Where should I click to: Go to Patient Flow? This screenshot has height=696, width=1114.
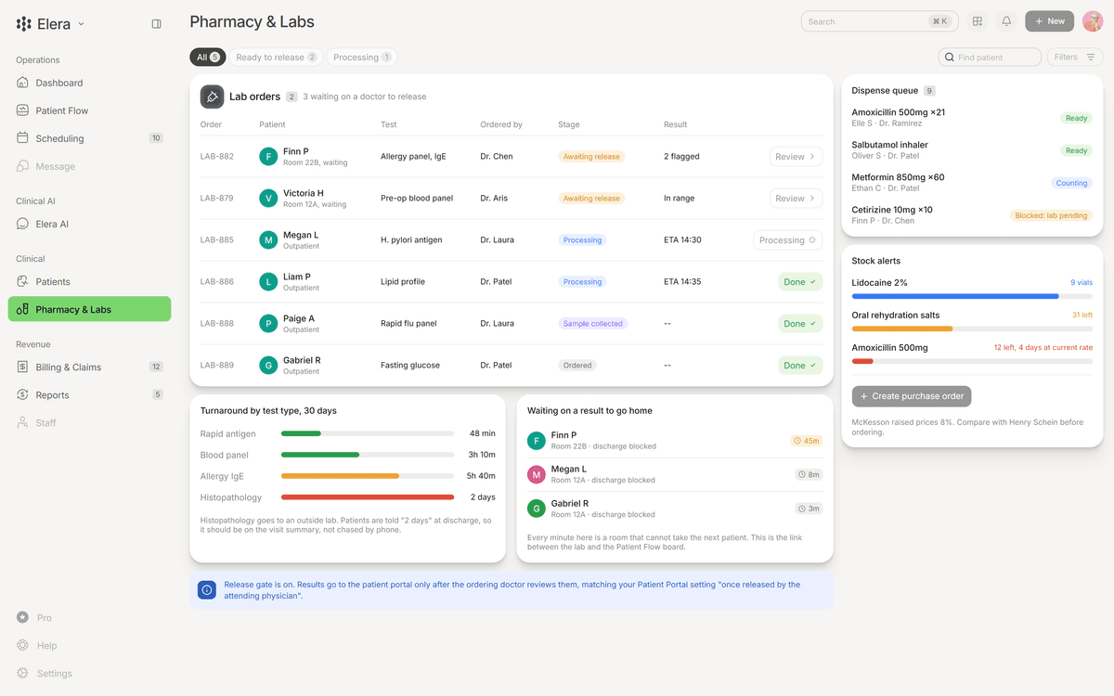click(x=89, y=110)
